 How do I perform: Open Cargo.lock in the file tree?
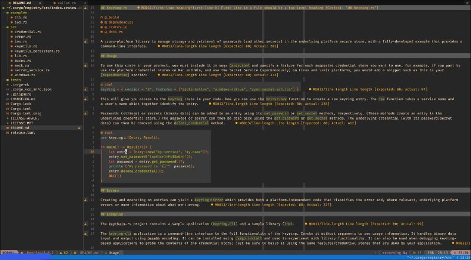click(21, 104)
